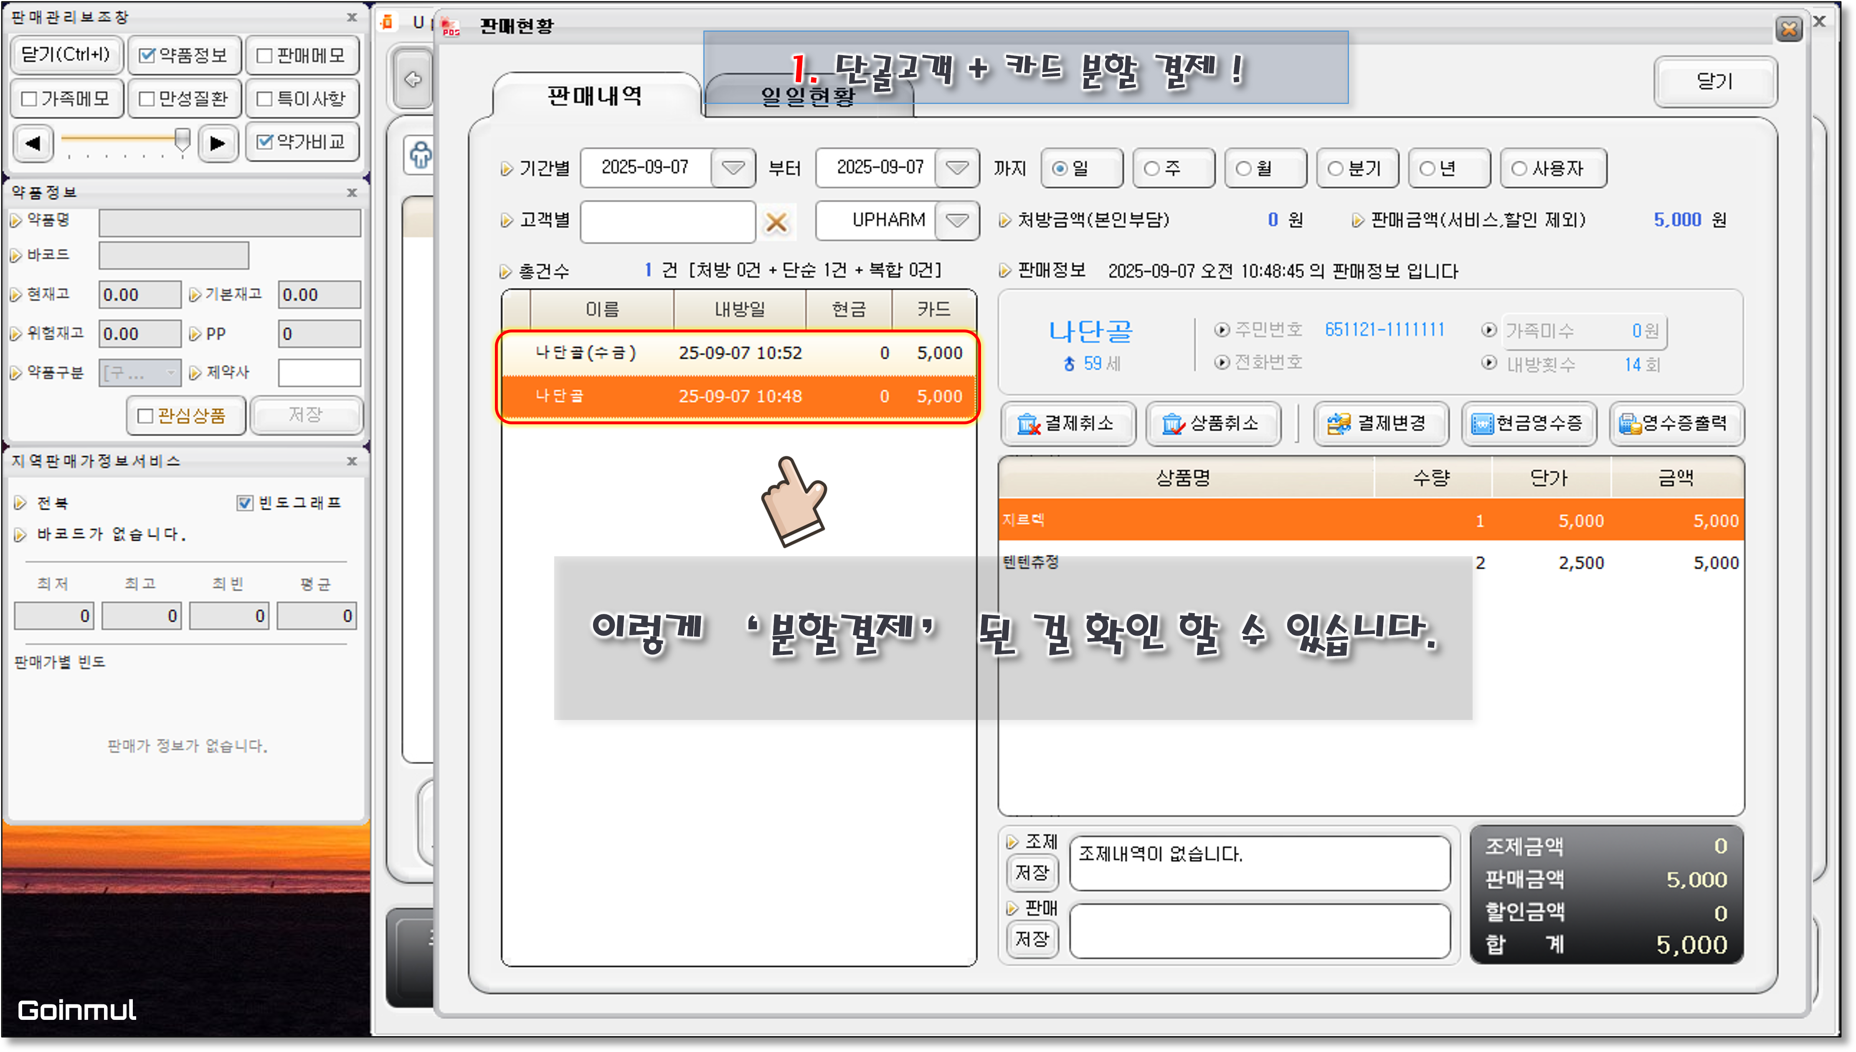Click the left arrow slider step button
The width and height of the screenshot is (1856, 1052).
click(33, 143)
